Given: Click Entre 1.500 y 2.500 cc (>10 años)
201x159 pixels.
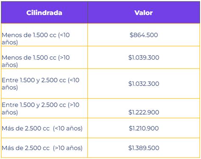Looking at the screenshot, I should (40, 109).
